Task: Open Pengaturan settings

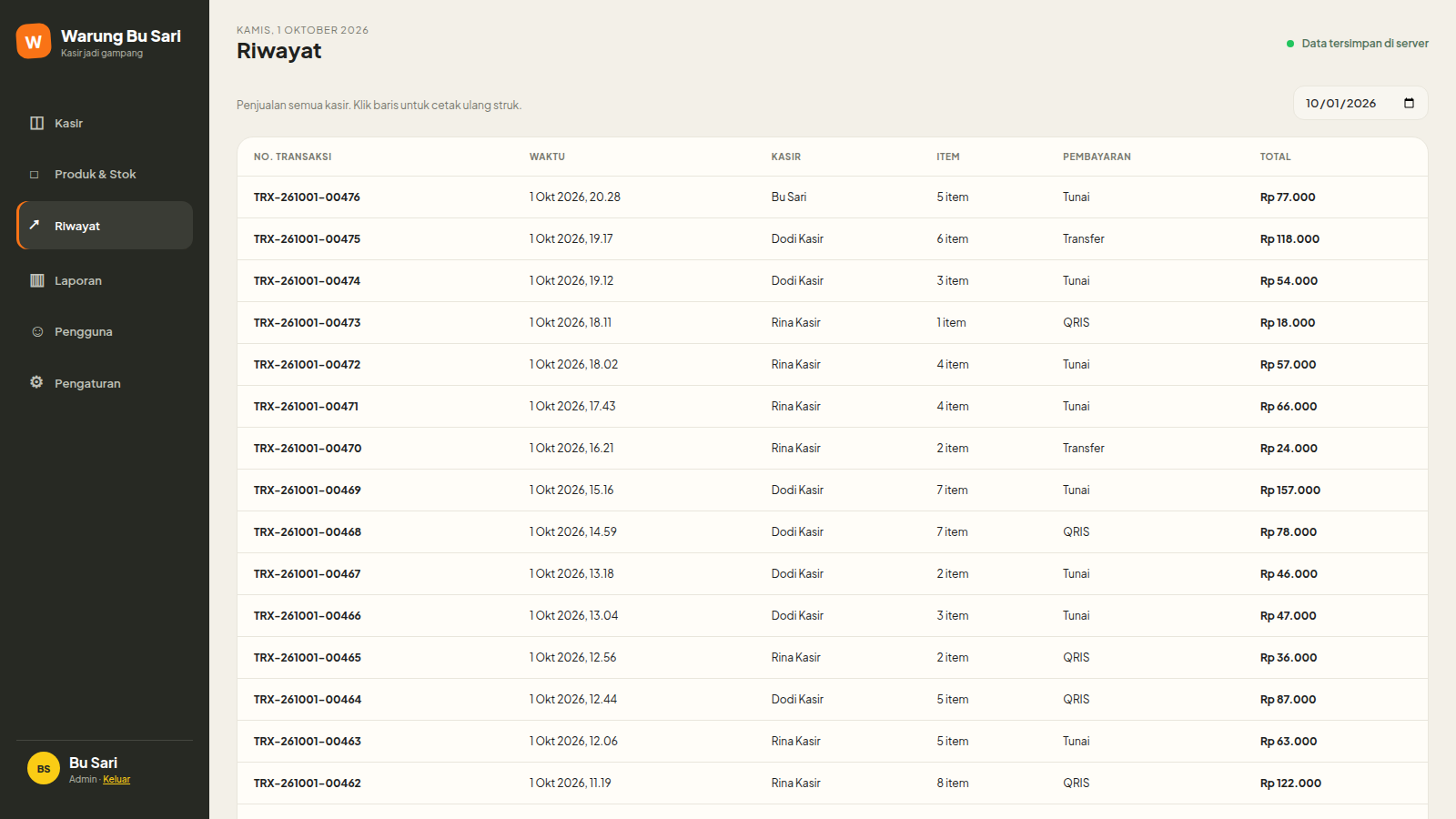Action: 105,383
